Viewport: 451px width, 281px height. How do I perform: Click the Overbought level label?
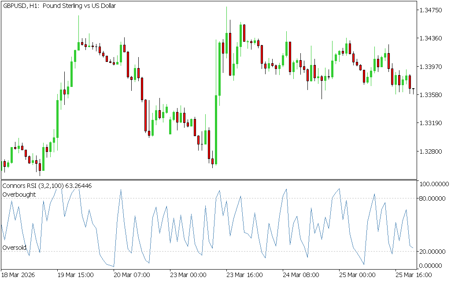click(19, 194)
